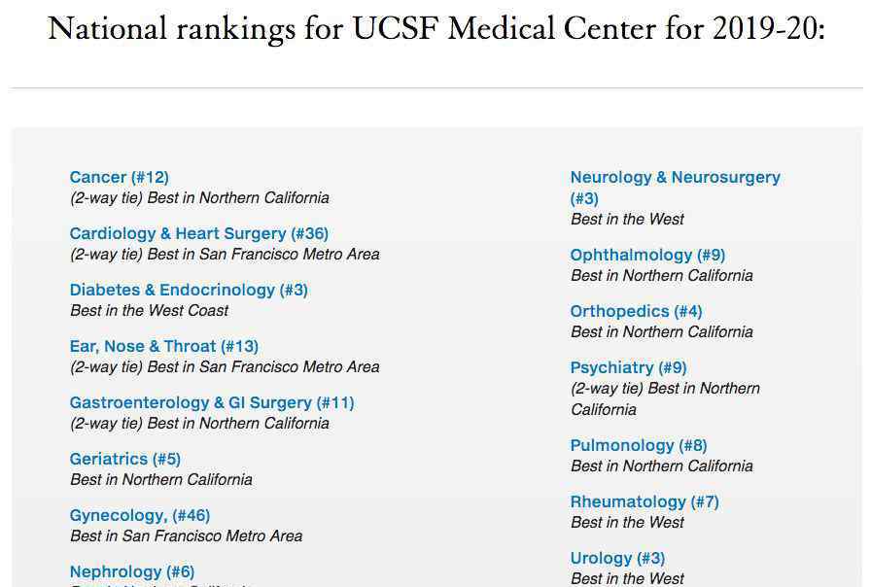Open Ear, Nose & Throat (#13) link
The height and width of the screenshot is (587, 871).
tap(164, 347)
